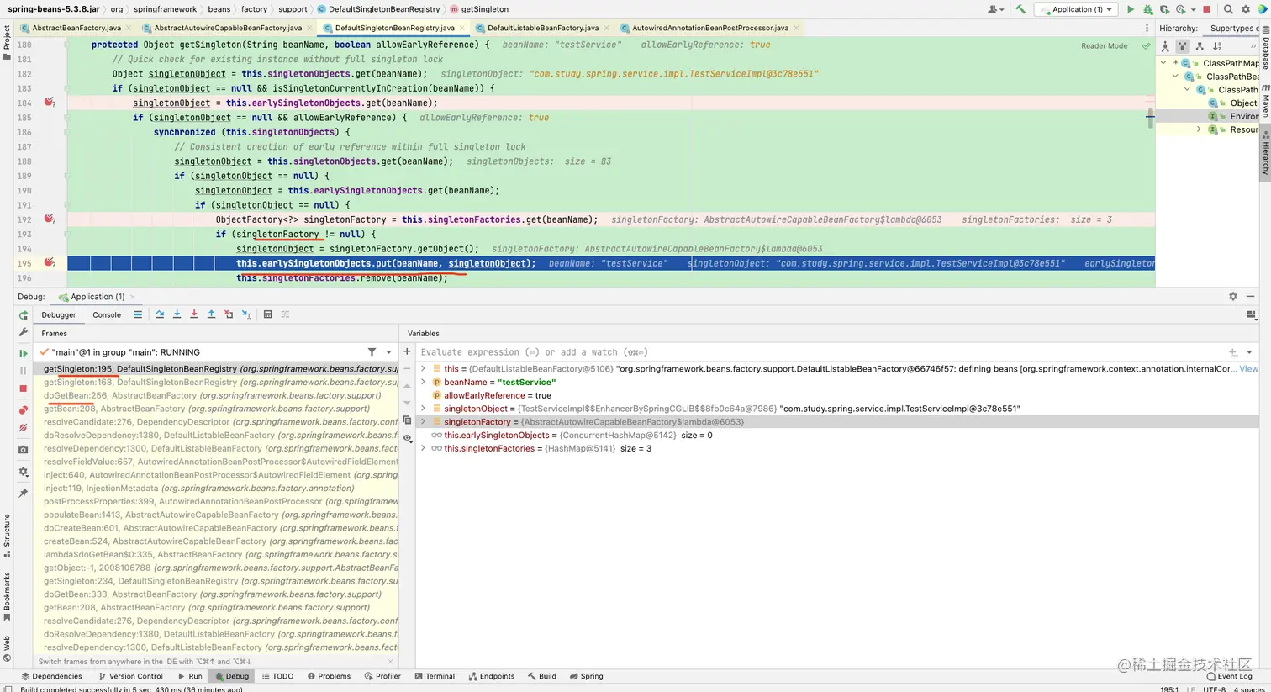The image size is (1271, 692).
Task: Switch to the Console tab
Action: (107, 315)
